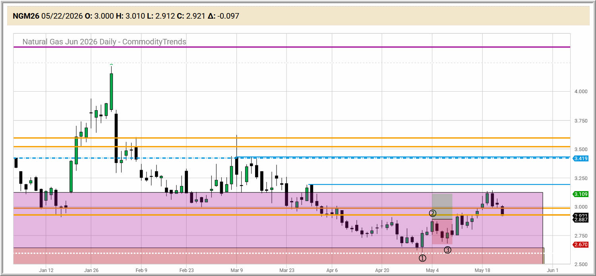This screenshot has width=596, height=276.
Task: Click the chart title Natural Gas Jun 2026 Daily
Action: [104, 42]
